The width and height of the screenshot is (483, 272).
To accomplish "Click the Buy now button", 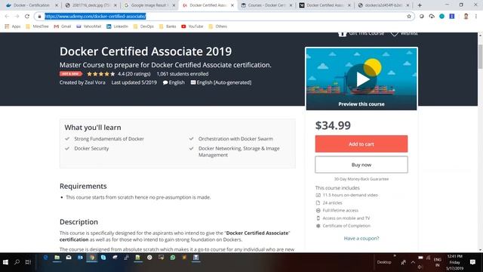I will tap(361, 165).
